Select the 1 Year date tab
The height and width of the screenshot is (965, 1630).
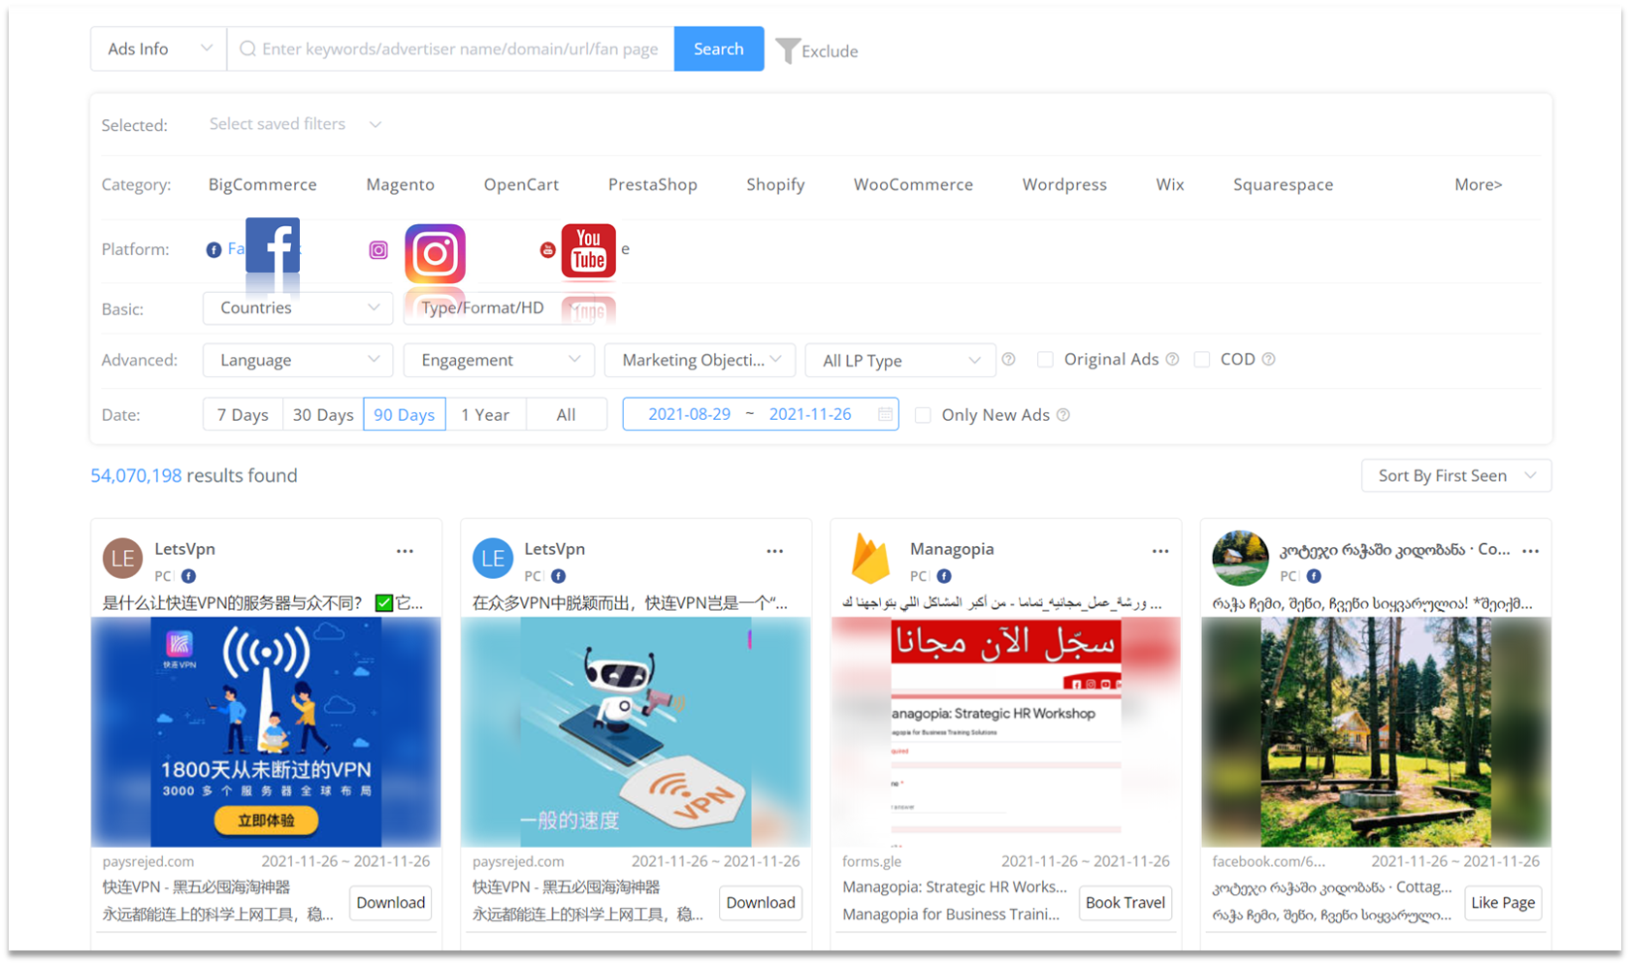(x=485, y=414)
